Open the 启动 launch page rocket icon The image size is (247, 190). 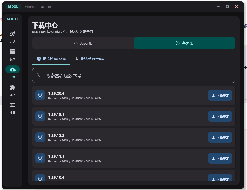pyautogui.click(x=12, y=34)
